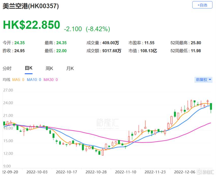Click the 昨收 value 24.95
The image size is (216, 176).
click(20, 51)
